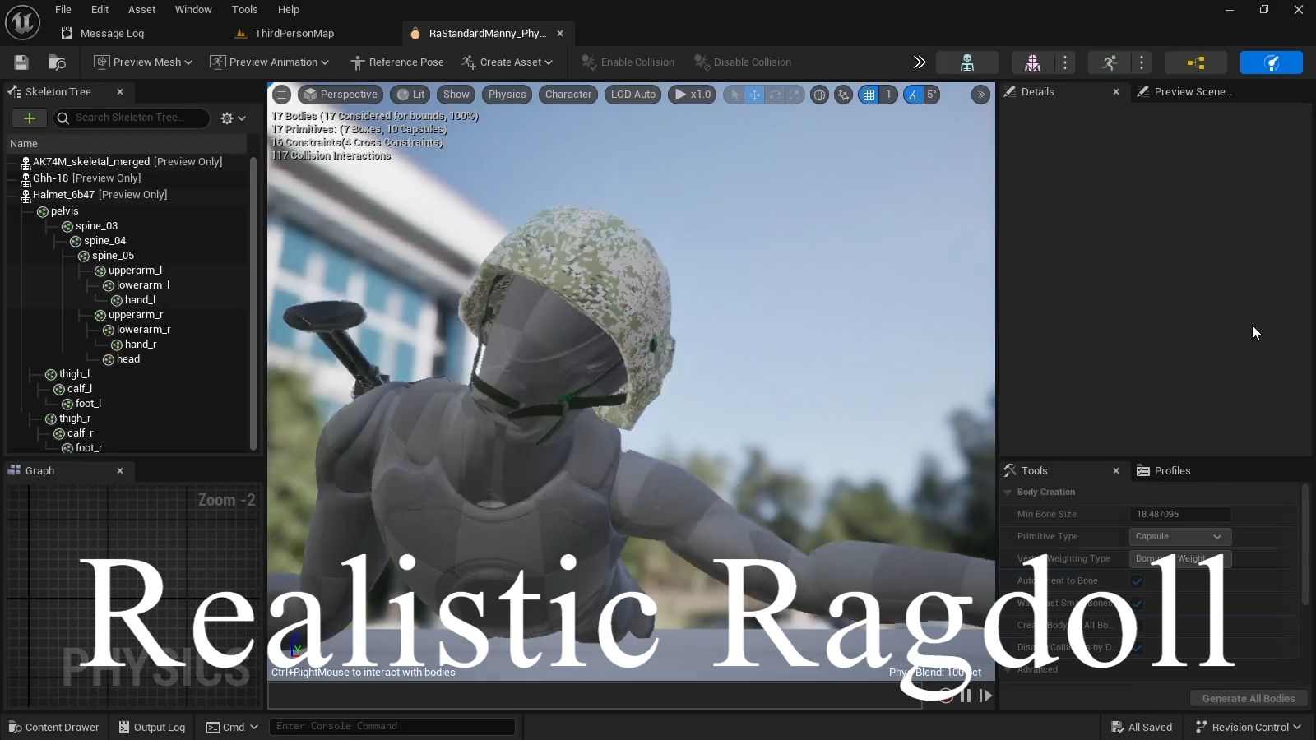The width and height of the screenshot is (1316, 740).
Task: Switch to Skeleton editor mode icon
Action: pyautogui.click(x=967, y=62)
